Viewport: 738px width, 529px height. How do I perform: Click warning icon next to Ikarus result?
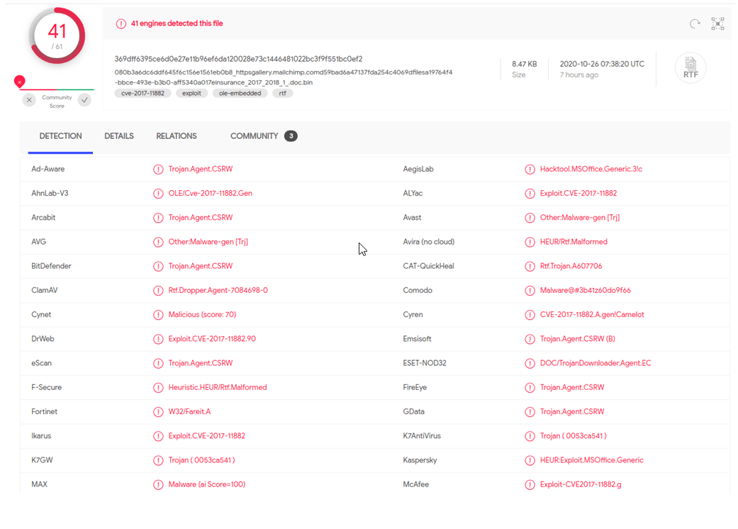pos(158,436)
